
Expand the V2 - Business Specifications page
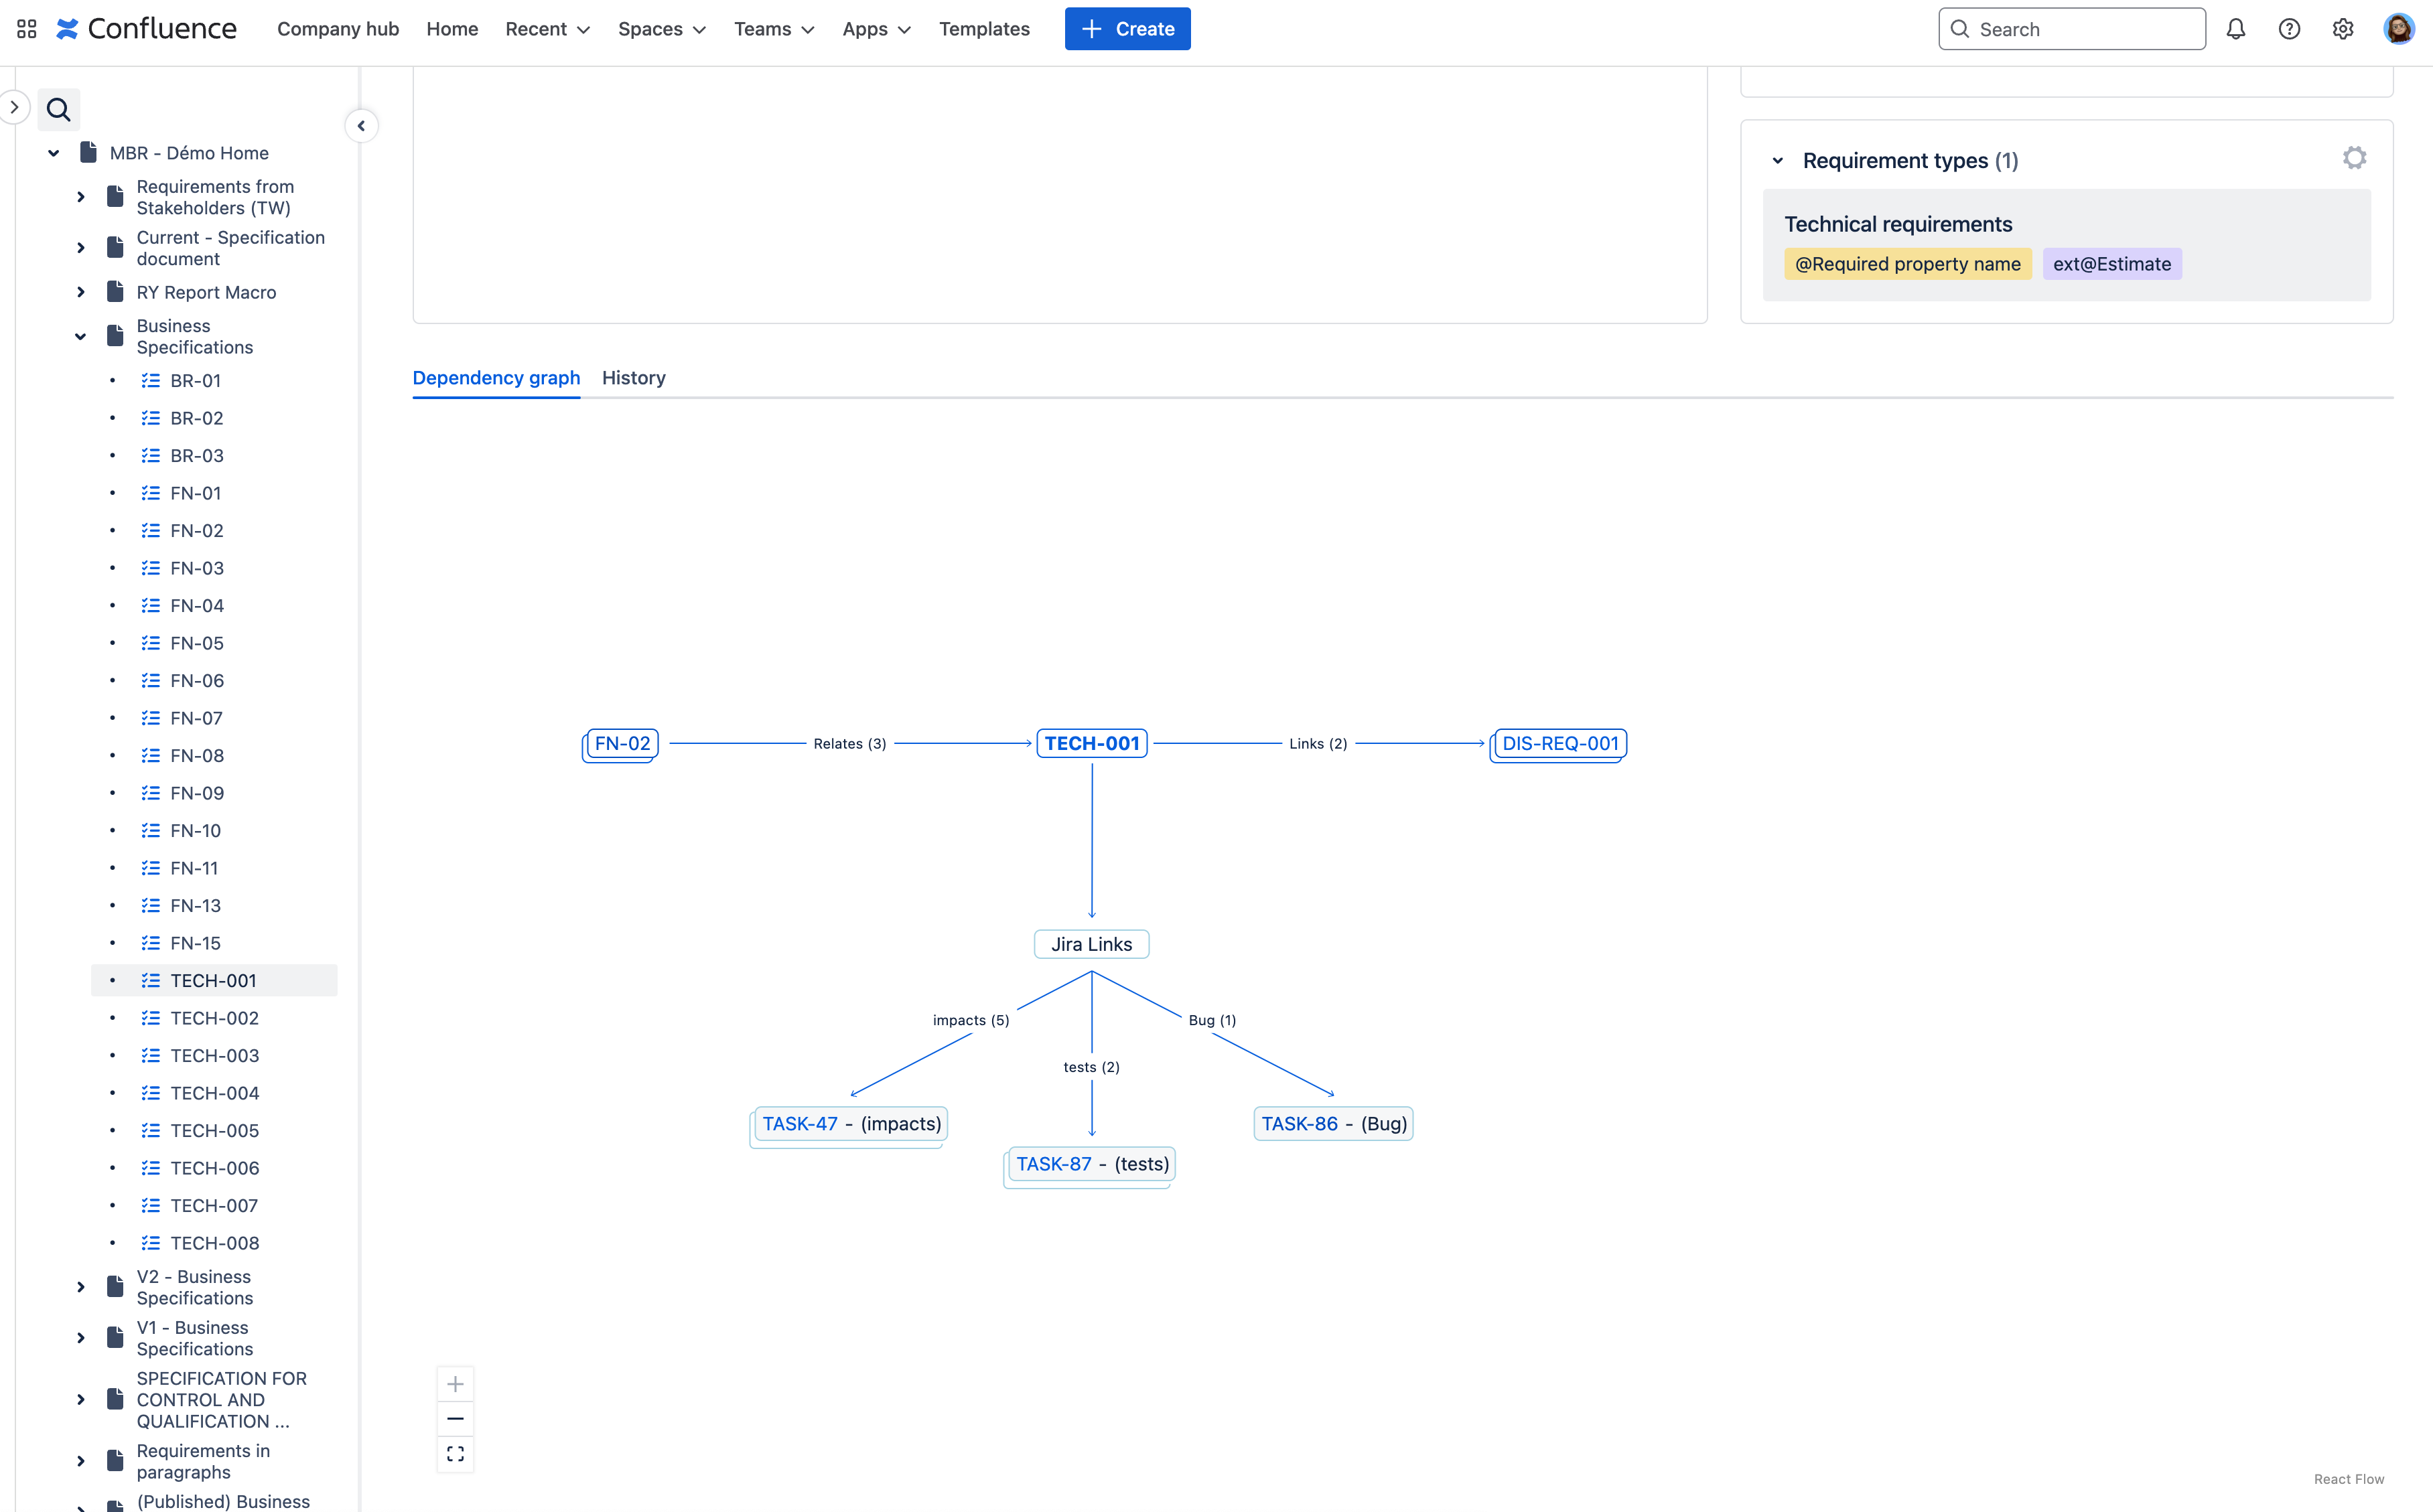[x=80, y=1287]
